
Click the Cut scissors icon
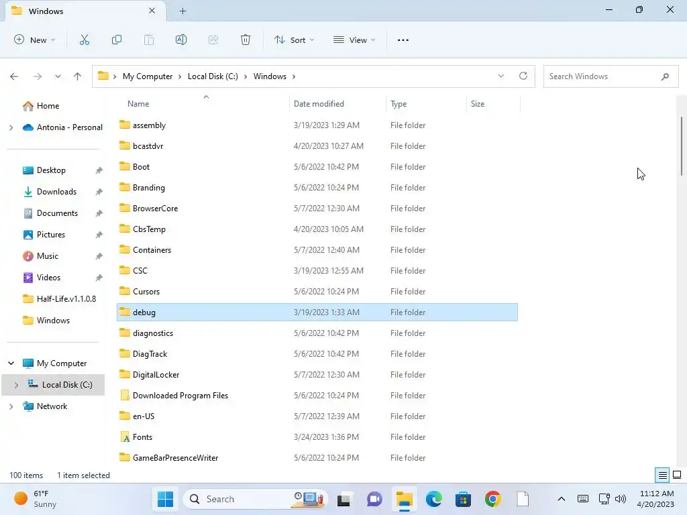tap(84, 40)
